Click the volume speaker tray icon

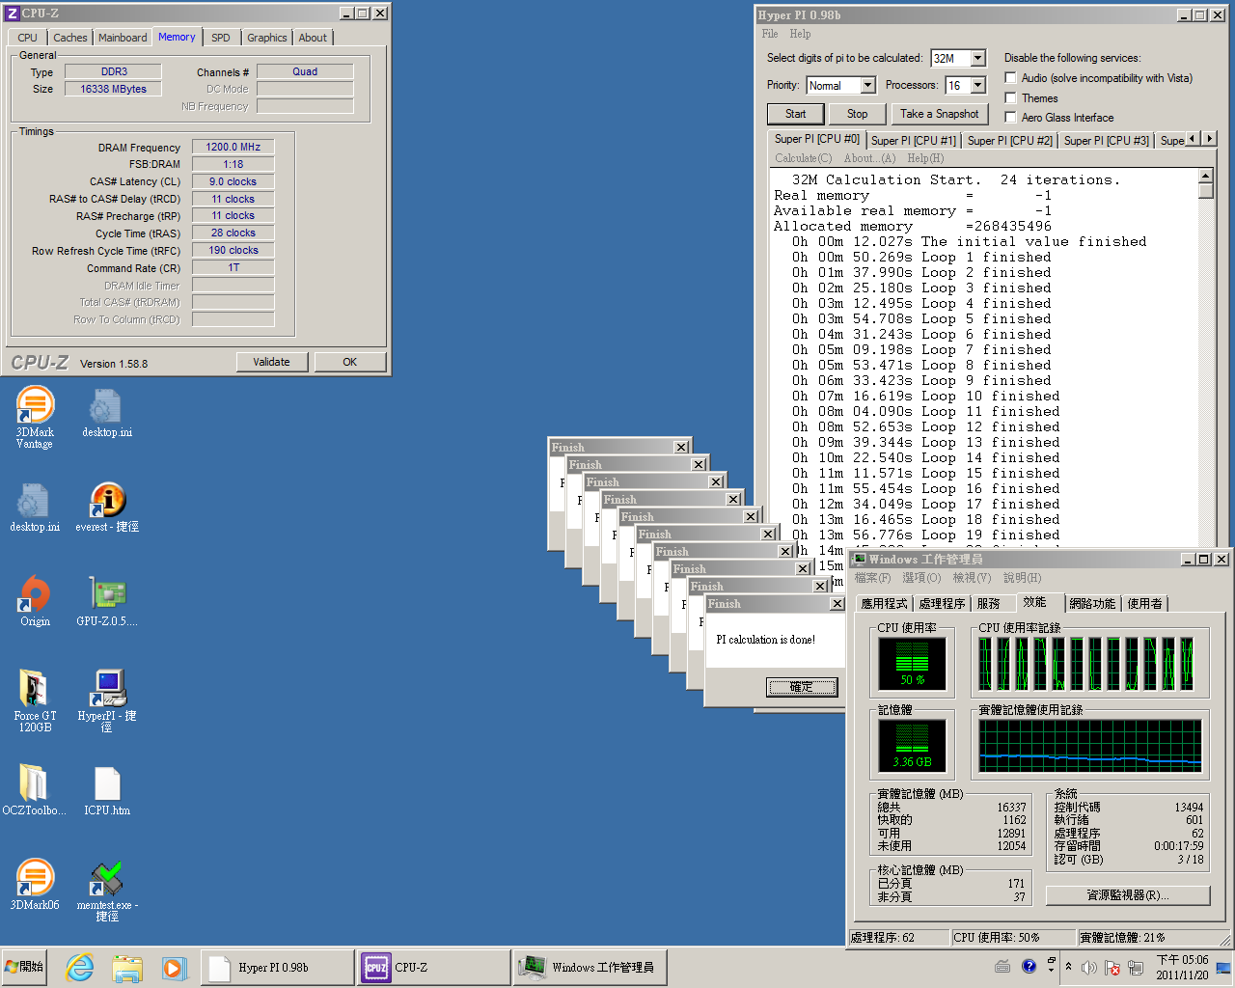[x=1089, y=968]
